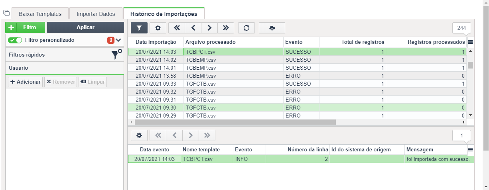Click the upper grid scroll down arrow

pos(470,115)
